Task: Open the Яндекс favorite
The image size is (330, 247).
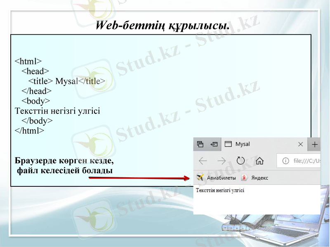Action: click(259, 177)
